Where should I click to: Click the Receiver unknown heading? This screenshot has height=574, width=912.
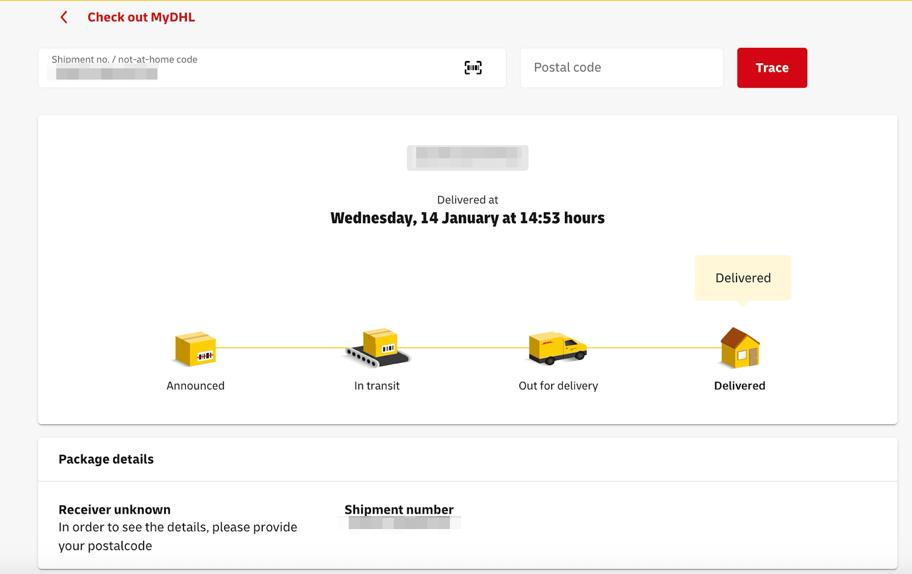115,510
